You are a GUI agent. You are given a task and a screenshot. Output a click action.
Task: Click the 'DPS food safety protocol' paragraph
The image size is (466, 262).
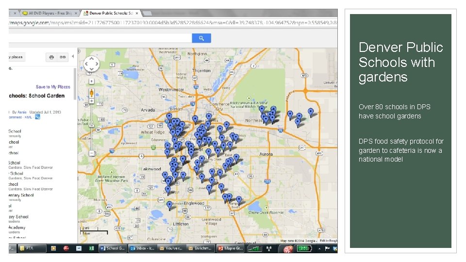(x=401, y=150)
